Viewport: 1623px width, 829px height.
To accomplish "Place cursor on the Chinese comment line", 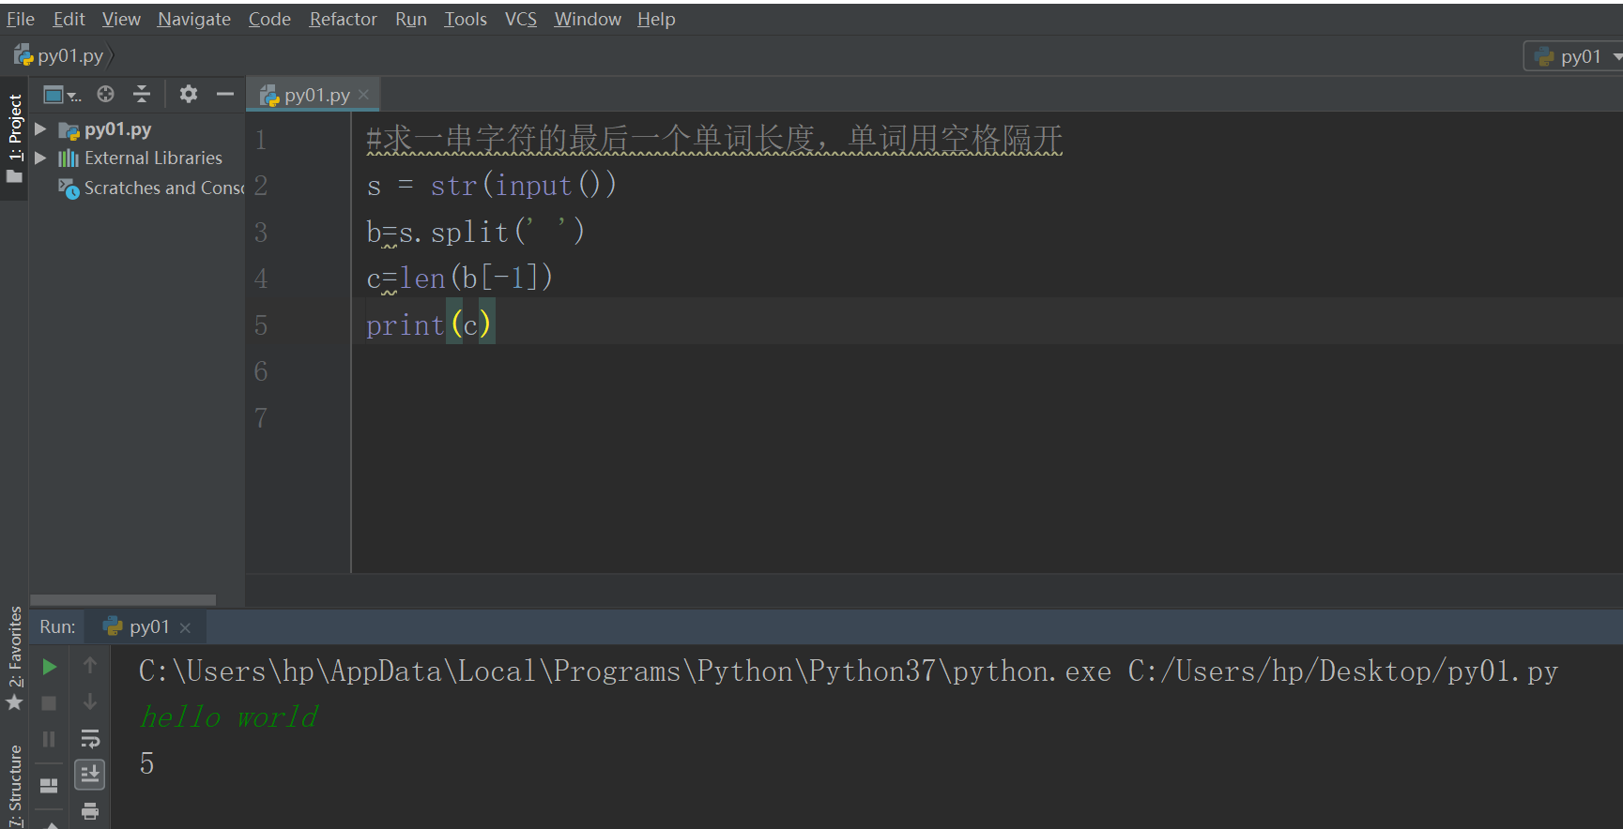I will click(x=714, y=139).
